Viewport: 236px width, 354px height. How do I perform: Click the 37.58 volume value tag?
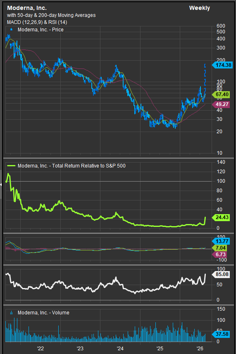pyautogui.click(x=221, y=334)
